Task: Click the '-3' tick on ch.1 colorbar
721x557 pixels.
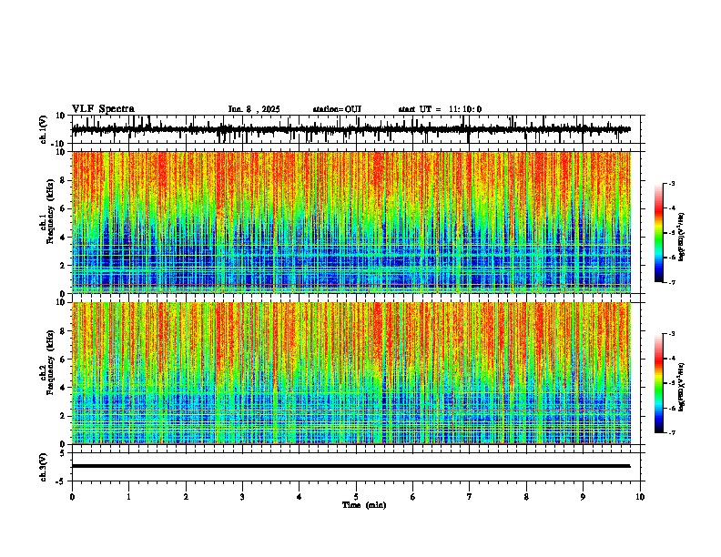Action: tap(672, 184)
